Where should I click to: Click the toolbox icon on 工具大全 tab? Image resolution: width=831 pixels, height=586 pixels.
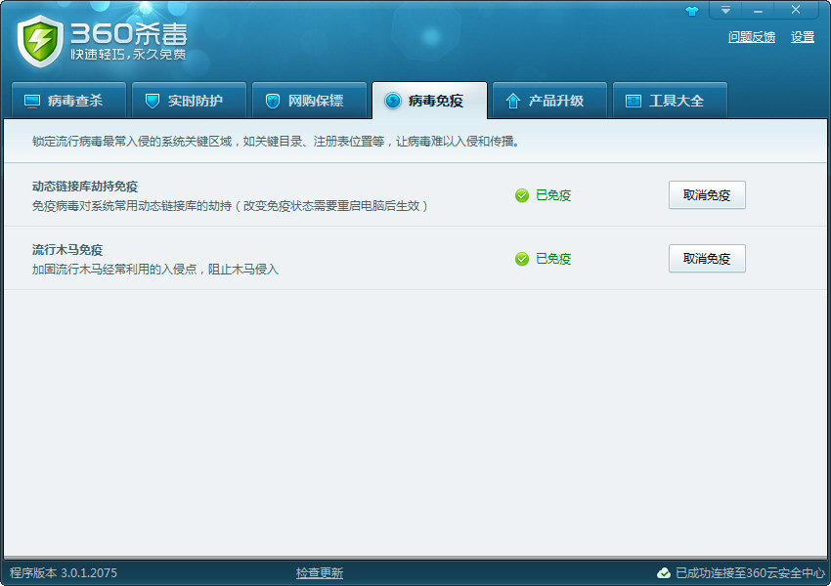tap(634, 101)
